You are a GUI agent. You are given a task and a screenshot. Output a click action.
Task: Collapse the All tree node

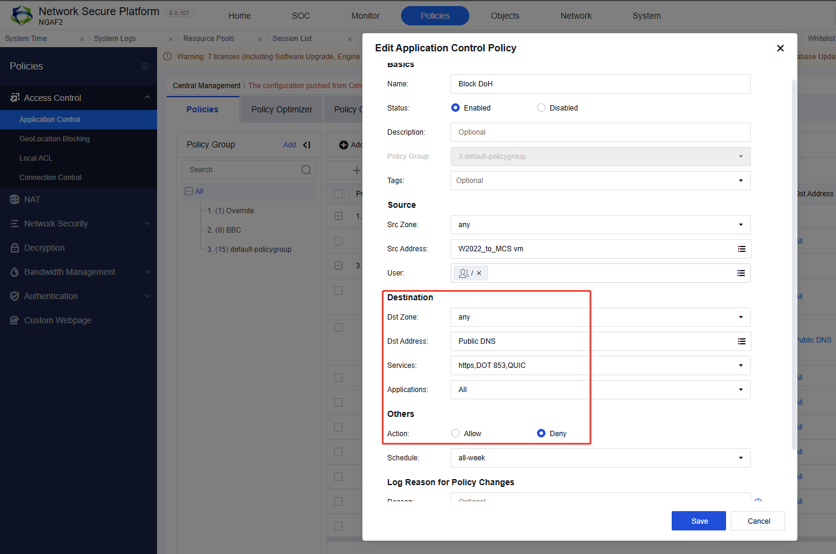(x=188, y=192)
